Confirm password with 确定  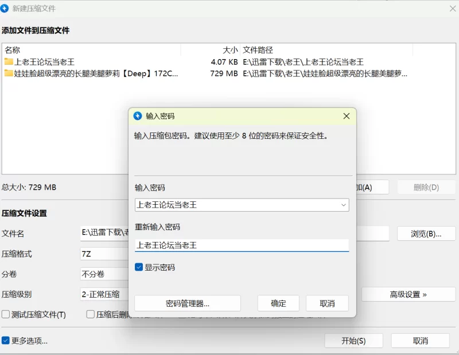(x=278, y=303)
